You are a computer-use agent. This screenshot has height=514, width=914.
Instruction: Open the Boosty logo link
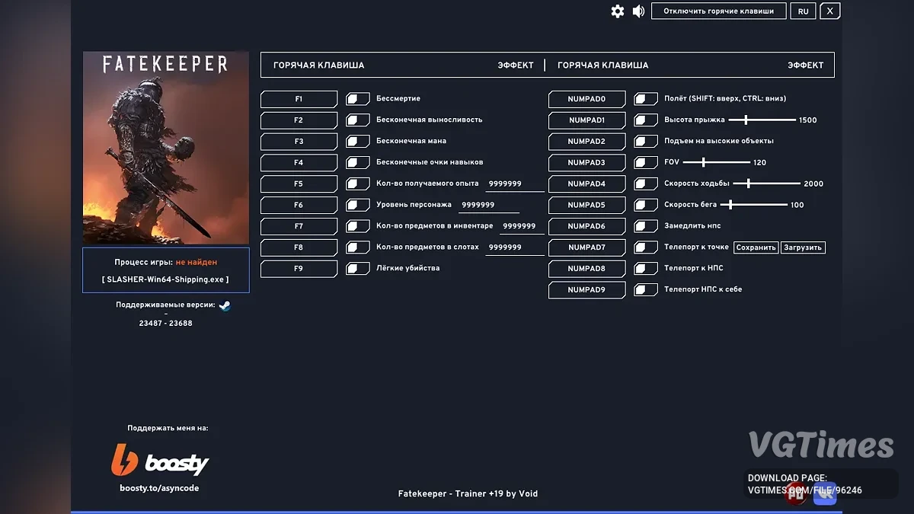point(160,461)
